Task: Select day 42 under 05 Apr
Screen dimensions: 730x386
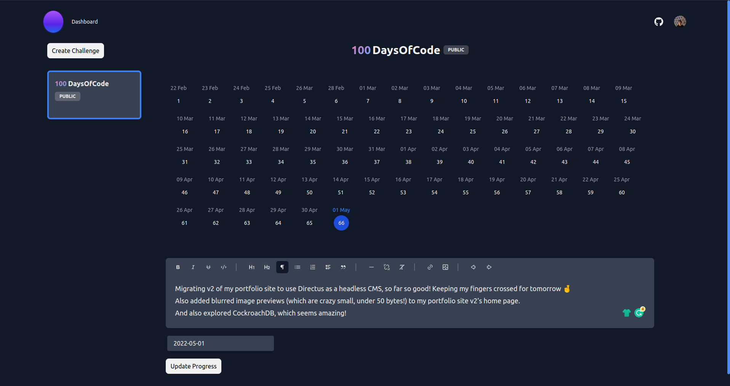Action: 533,162
